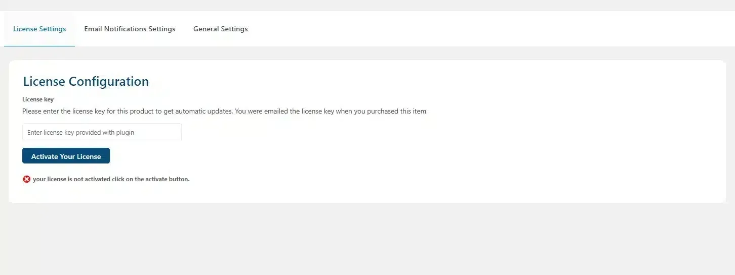Click the 'Enter license key provided with plugin' placeholder
This screenshot has width=735, height=275.
point(81,132)
